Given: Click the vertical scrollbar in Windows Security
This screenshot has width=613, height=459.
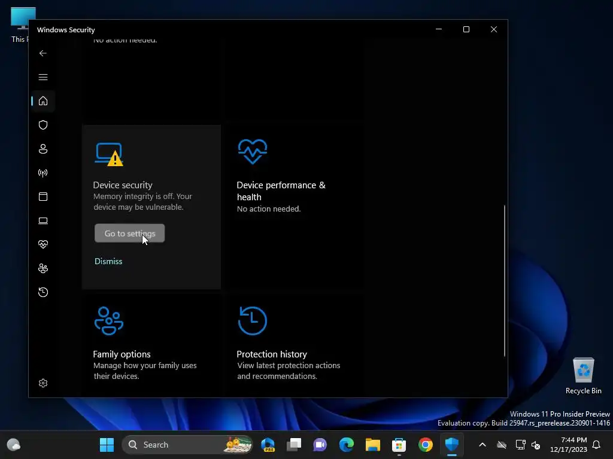Looking at the screenshot, I should click(x=504, y=281).
